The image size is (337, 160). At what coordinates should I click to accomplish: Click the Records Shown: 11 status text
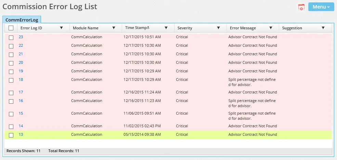pyautogui.click(x=23, y=151)
